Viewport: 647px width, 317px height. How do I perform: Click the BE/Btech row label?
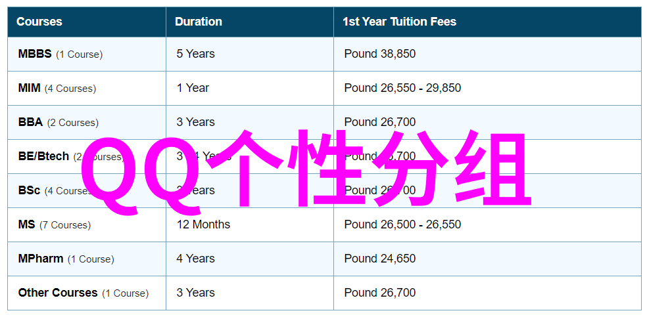[x=43, y=156]
